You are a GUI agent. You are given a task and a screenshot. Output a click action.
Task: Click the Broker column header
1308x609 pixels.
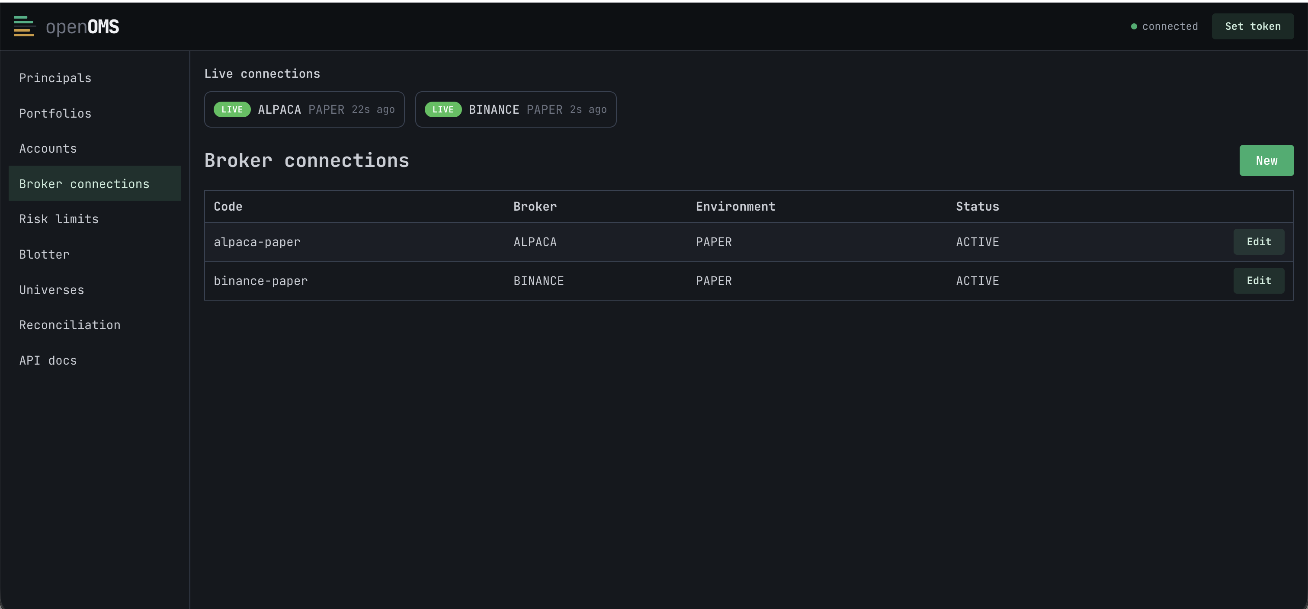coord(535,206)
